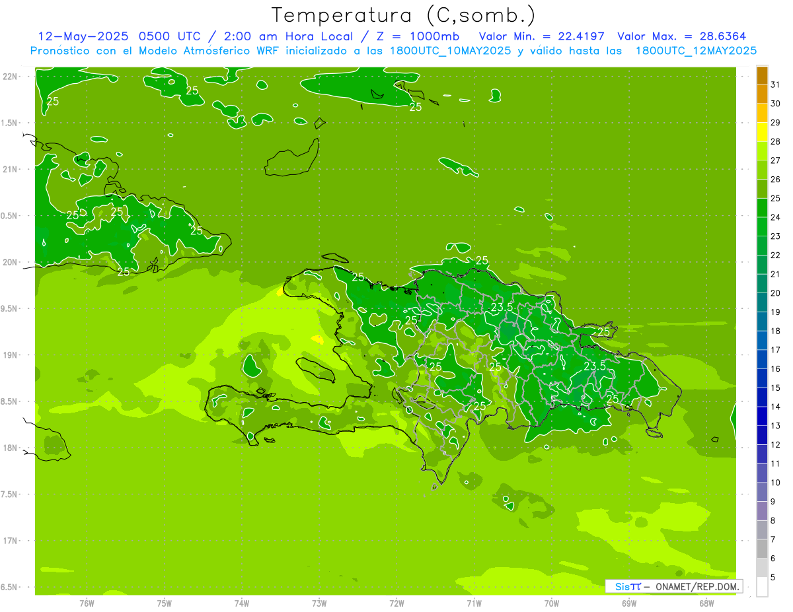Pick the legend swatch between 26 and 27
The width and height of the screenshot is (793, 612).
pos(762,170)
